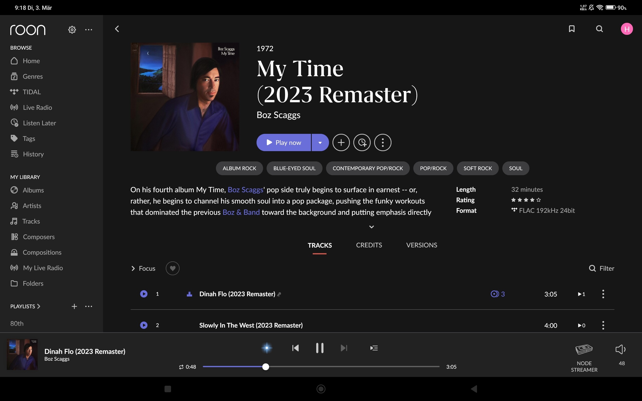Add album to Listen Later clock icon
The height and width of the screenshot is (401, 642).
coord(362,143)
